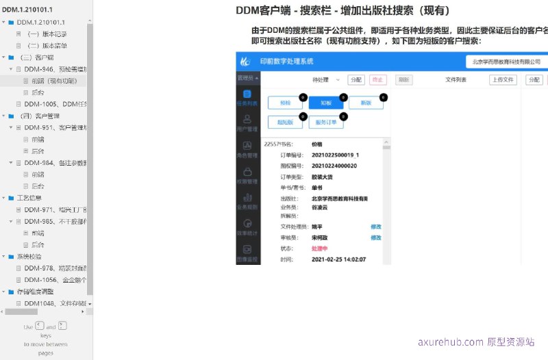Image resolution: width=548 pixels, height=360 pixels.
Task: Collapse the 工艺信息 folder
Action: [x=3, y=198]
